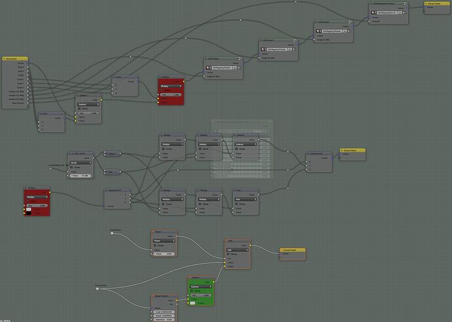This screenshot has width=452, height=322.
Task: Collapse the top-right Group Output node
Action: [426, 4]
